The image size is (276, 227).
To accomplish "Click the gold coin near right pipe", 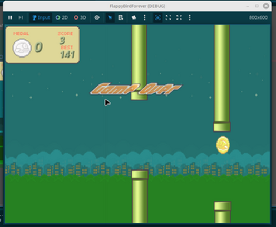I will pyautogui.click(x=223, y=145).
